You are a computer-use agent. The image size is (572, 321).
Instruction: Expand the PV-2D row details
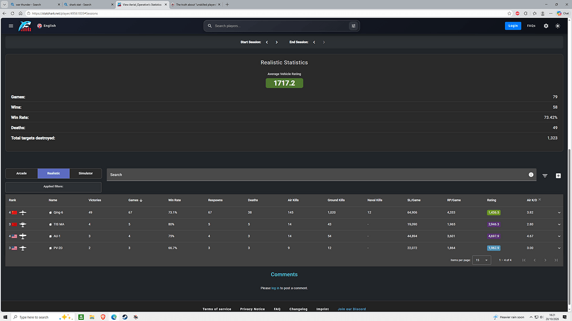coord(559,248)
